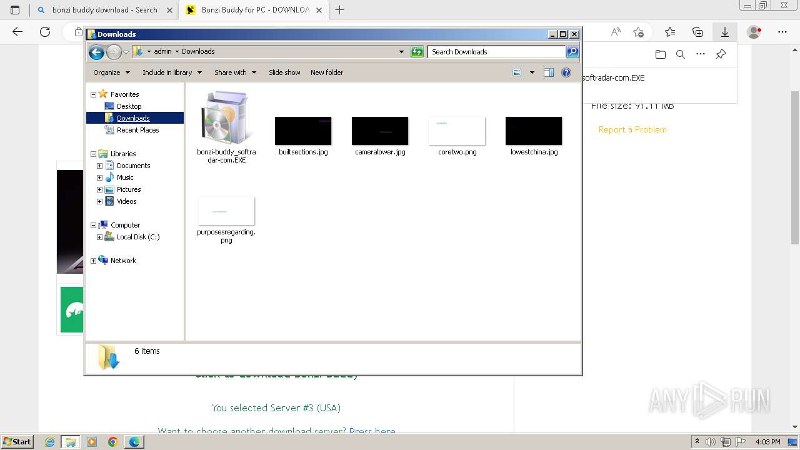Create a New folder
This screenshot has width=800, height=450.
pos(327,72)
